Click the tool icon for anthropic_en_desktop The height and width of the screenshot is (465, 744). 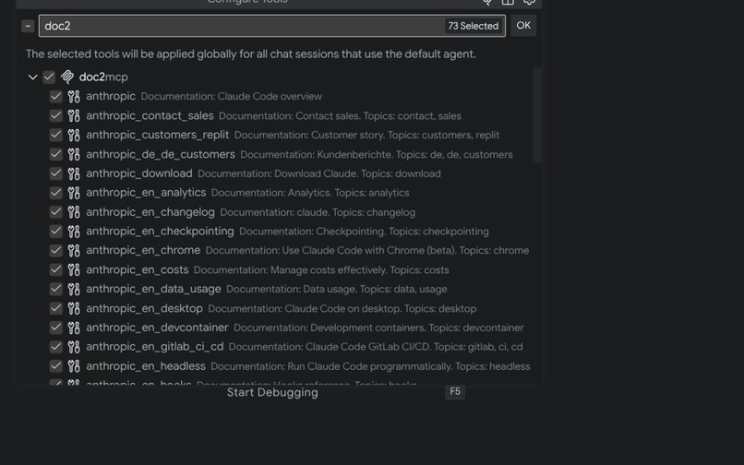[x=74, y=308]
